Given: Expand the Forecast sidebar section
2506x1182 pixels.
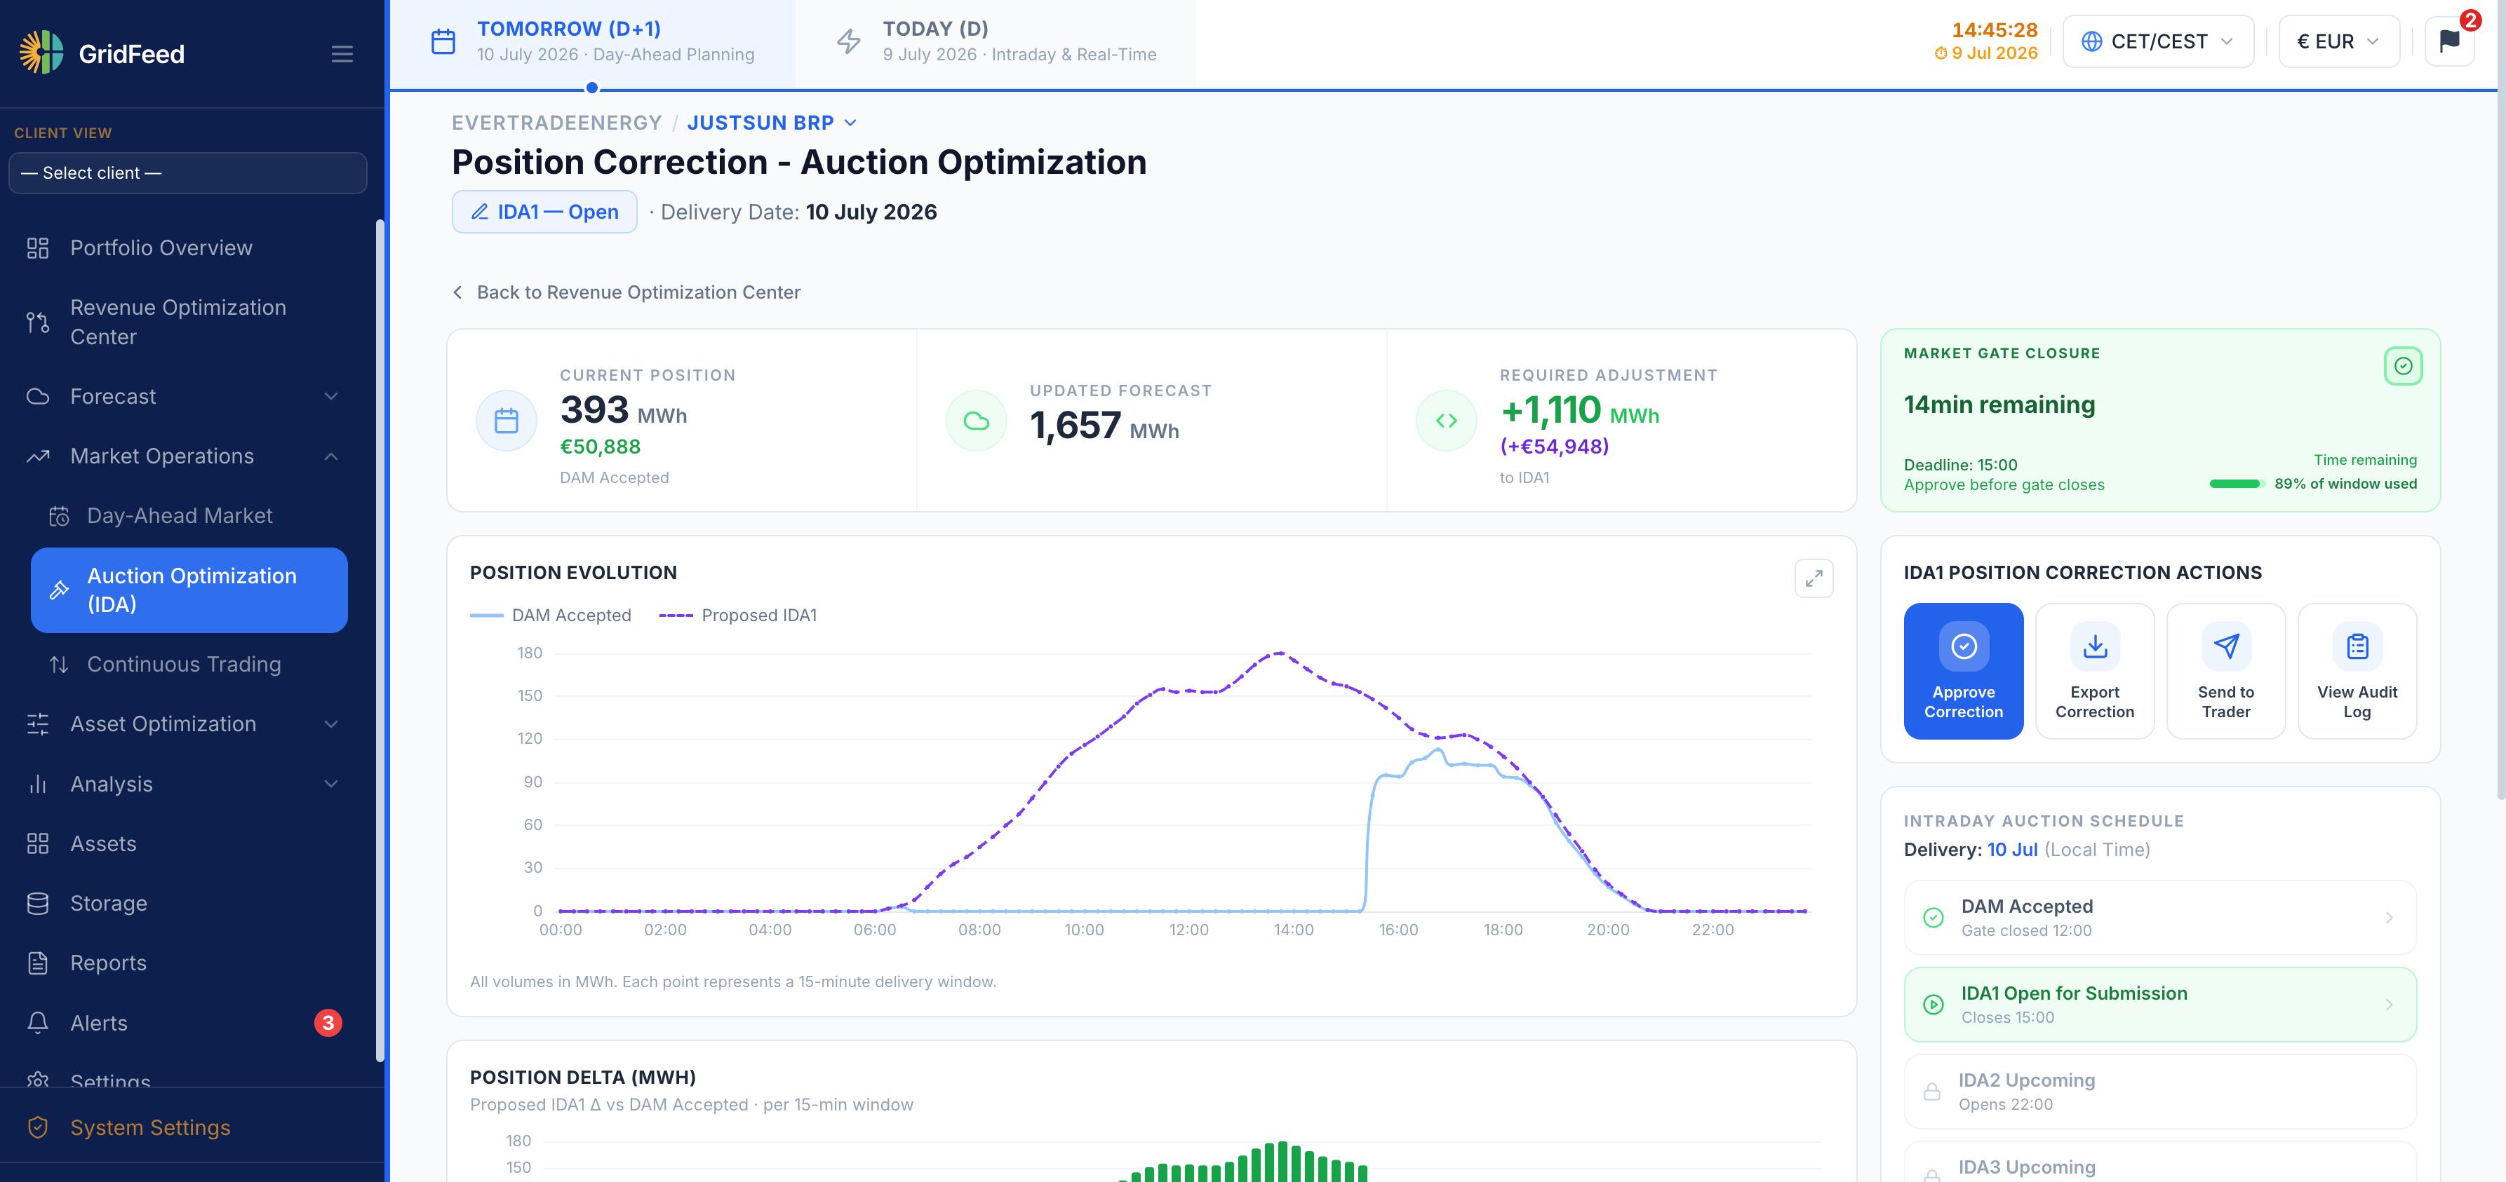Looking at the screenshot, I should tap(188, 397).
